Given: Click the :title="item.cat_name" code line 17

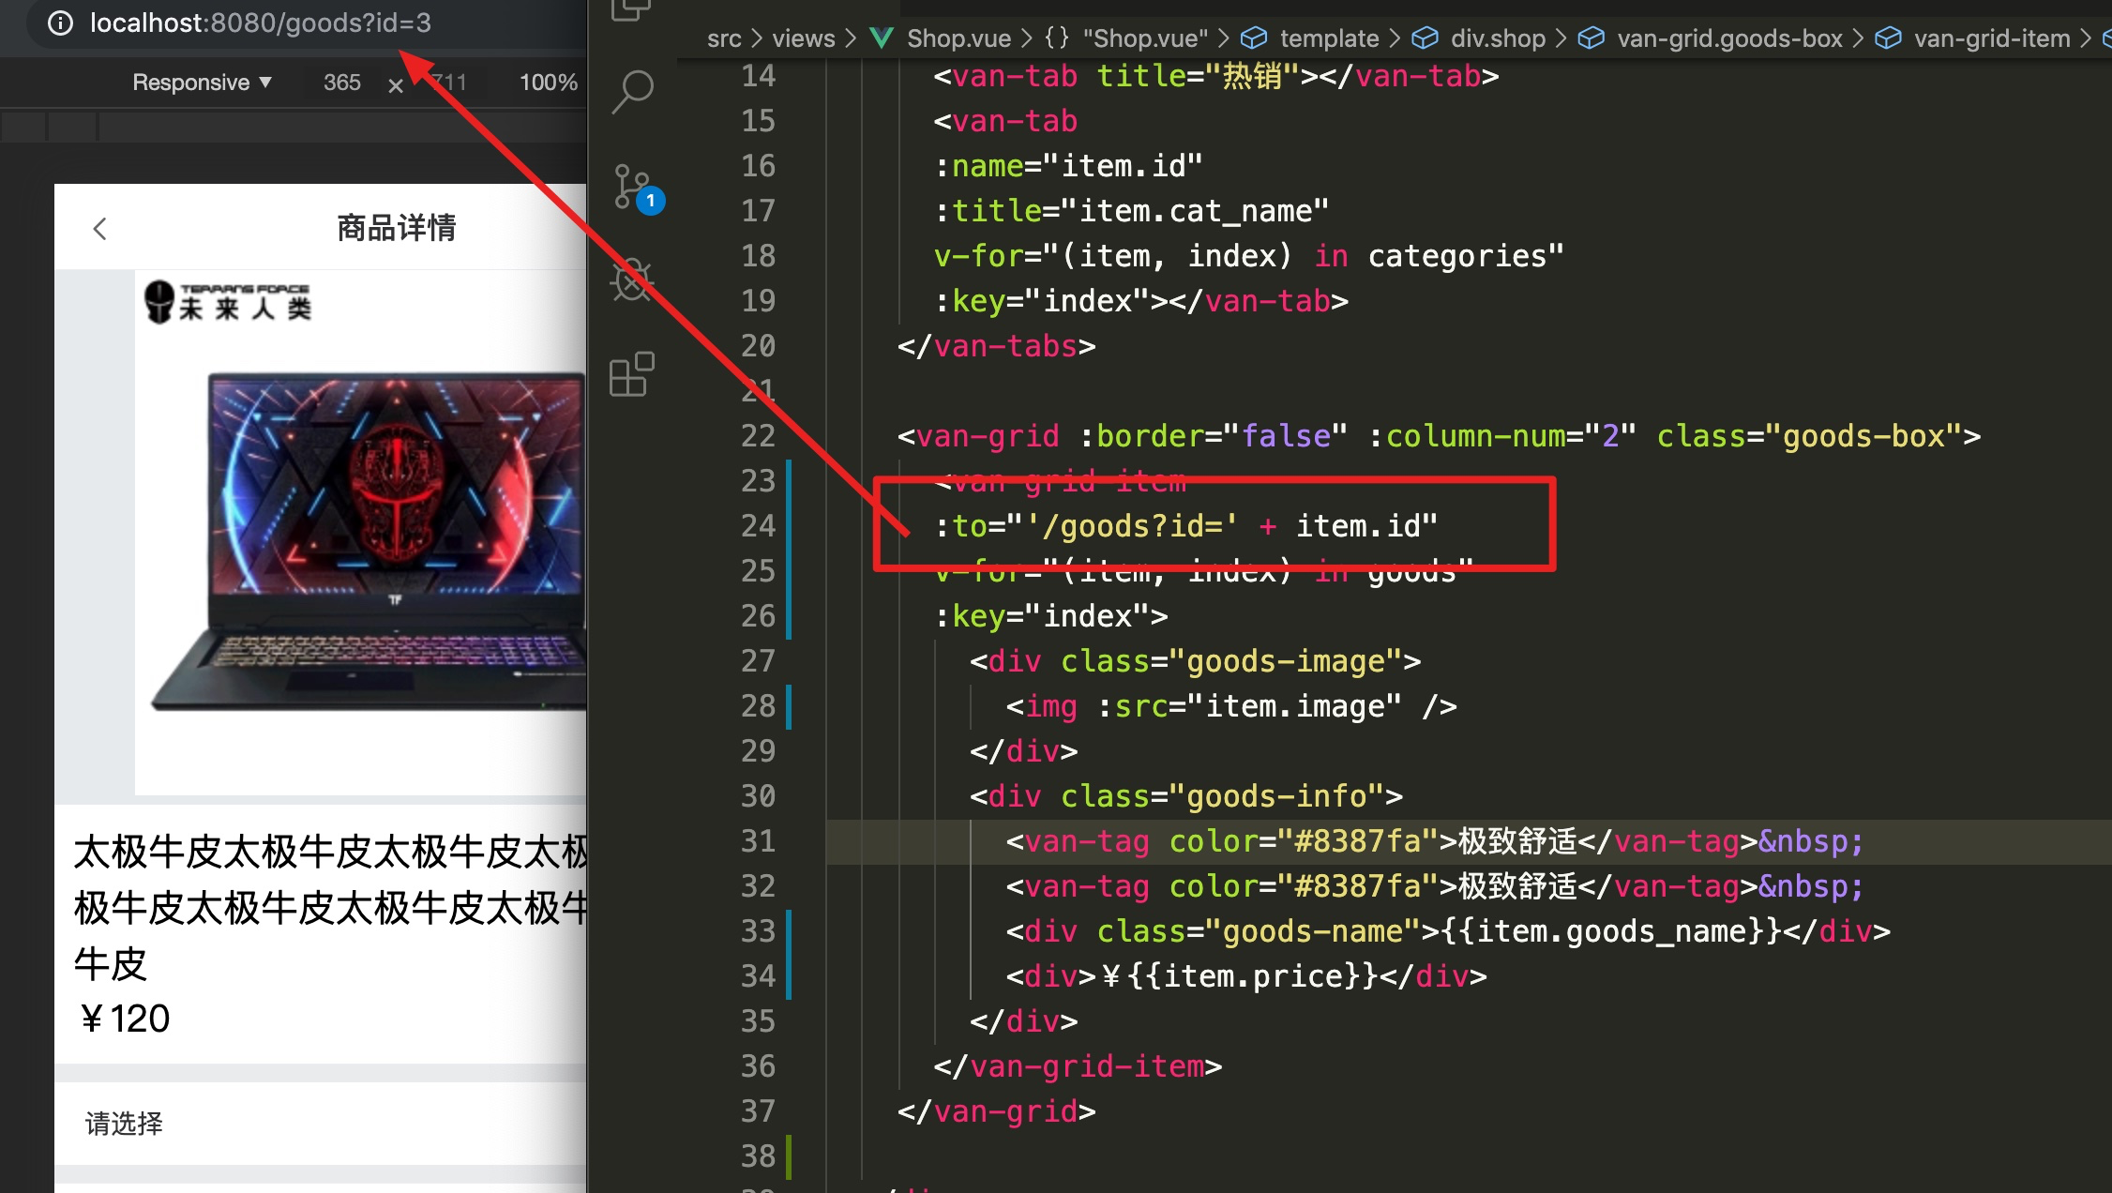Looking at the screenshot, I should click(1131, 211).
